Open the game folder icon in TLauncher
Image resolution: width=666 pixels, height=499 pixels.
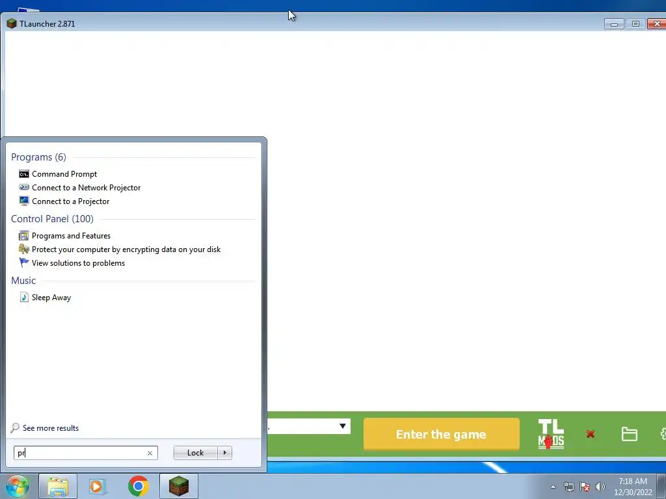tap(629, 434)
